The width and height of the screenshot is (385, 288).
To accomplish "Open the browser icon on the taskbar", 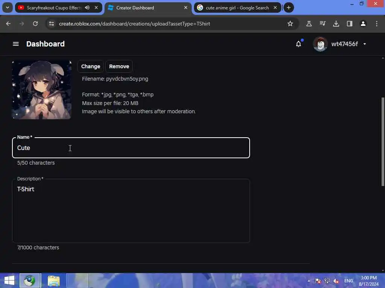I will click(29, 280).
